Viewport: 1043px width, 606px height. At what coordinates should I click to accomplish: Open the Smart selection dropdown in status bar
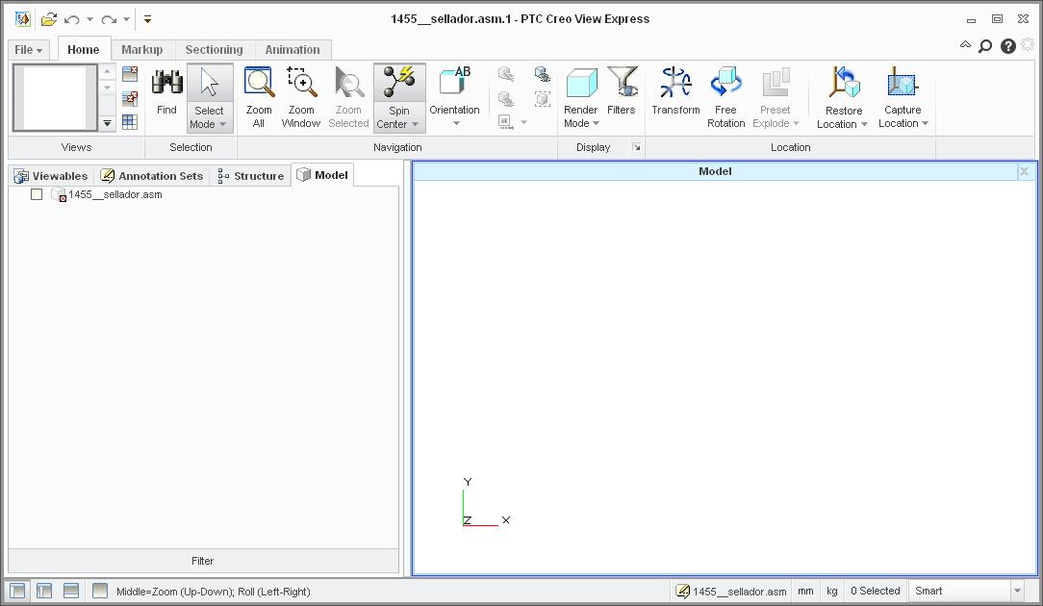pyautogui.click(x=1016, y=590)
